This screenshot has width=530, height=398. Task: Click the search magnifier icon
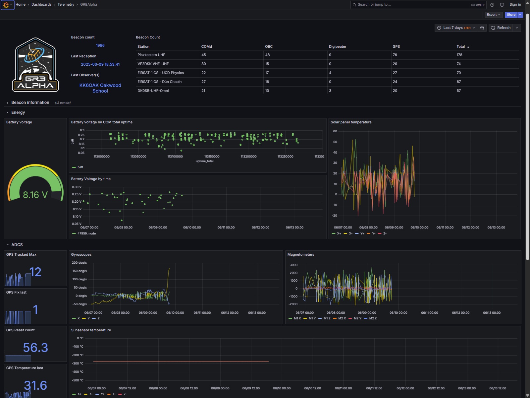[354, 5]
